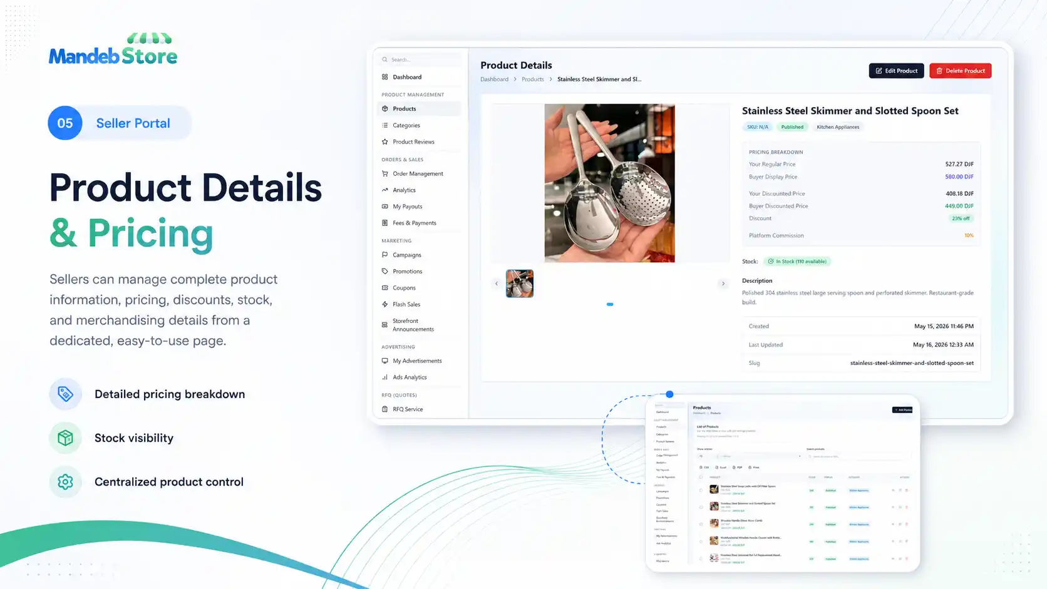Open the Dashboard menu item
Image resolution: width=1047 pixels, height=589 pixels.
(x=419, y=77)
